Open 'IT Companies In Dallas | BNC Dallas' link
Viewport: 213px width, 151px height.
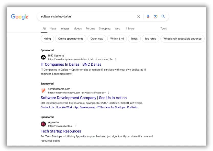tap(71, 64)
